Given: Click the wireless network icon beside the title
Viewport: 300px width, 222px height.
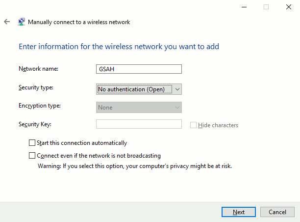Looking at the screenshot, I should point(22,22).
